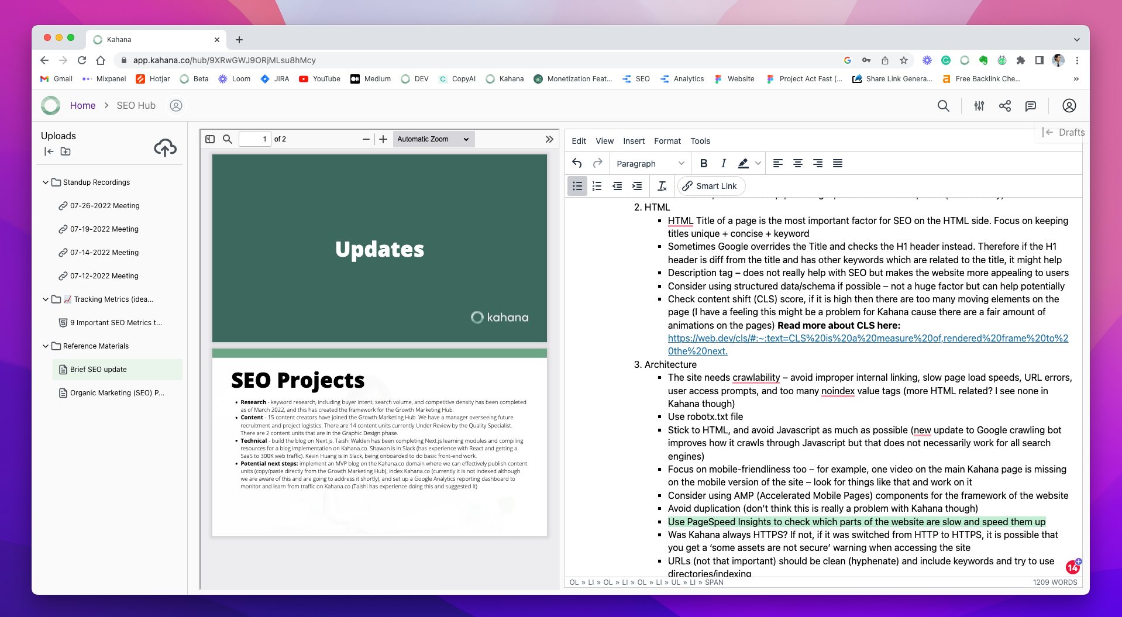The height and width of the screenshot is (617, 1122).
Task: Open the Insert menu
Action: [x=634, y=141]
